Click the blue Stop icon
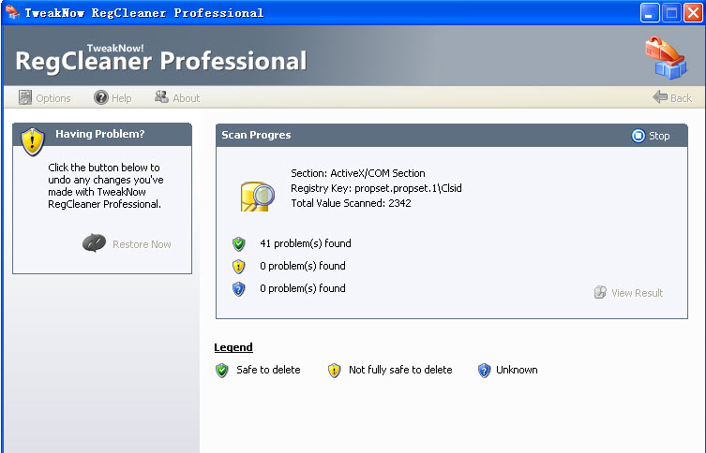 pyautogui.click(x=638, y=136)
